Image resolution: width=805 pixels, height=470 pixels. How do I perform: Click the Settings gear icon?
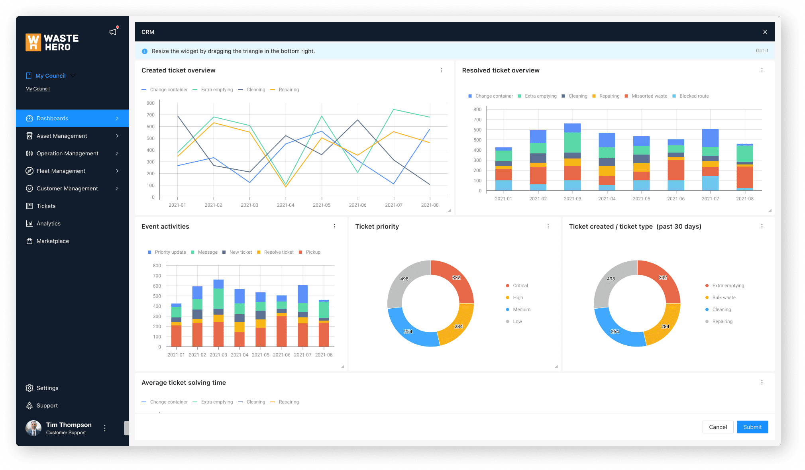point(29,388)
